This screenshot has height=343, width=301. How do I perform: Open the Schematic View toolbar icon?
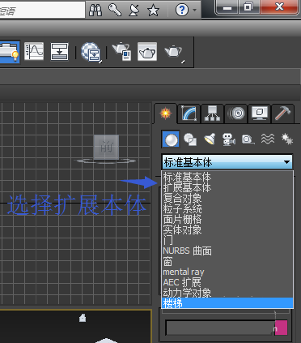coord(59,51)
